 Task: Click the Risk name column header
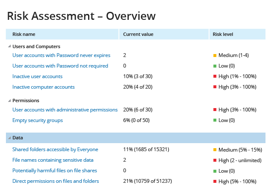(62, 34)
